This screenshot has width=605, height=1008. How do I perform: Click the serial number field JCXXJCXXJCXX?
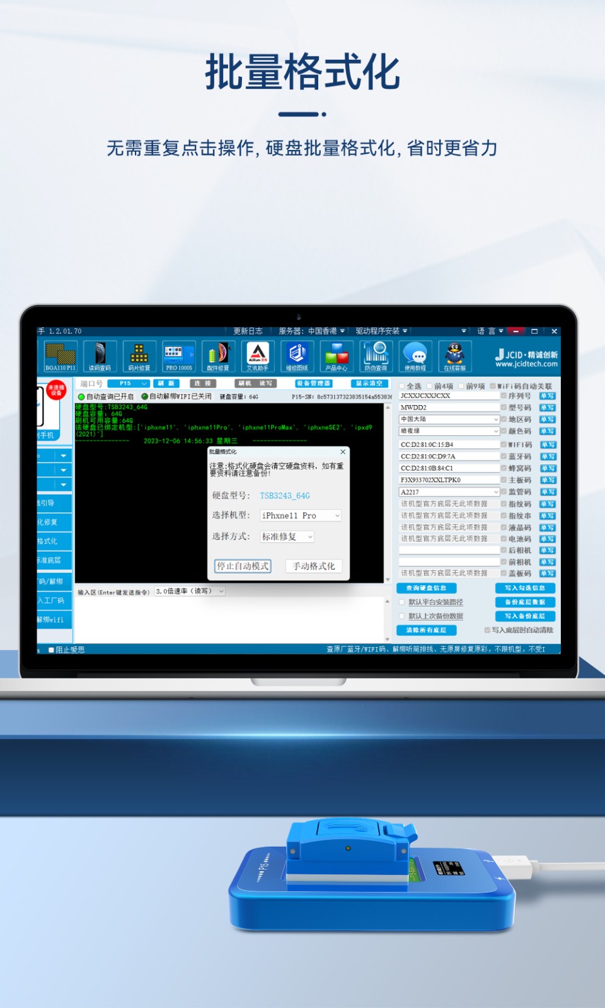click(449, 396)
